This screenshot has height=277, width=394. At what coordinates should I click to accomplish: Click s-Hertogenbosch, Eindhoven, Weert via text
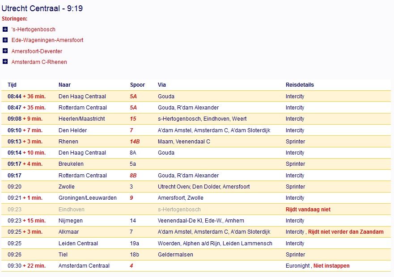coord(202,119)
